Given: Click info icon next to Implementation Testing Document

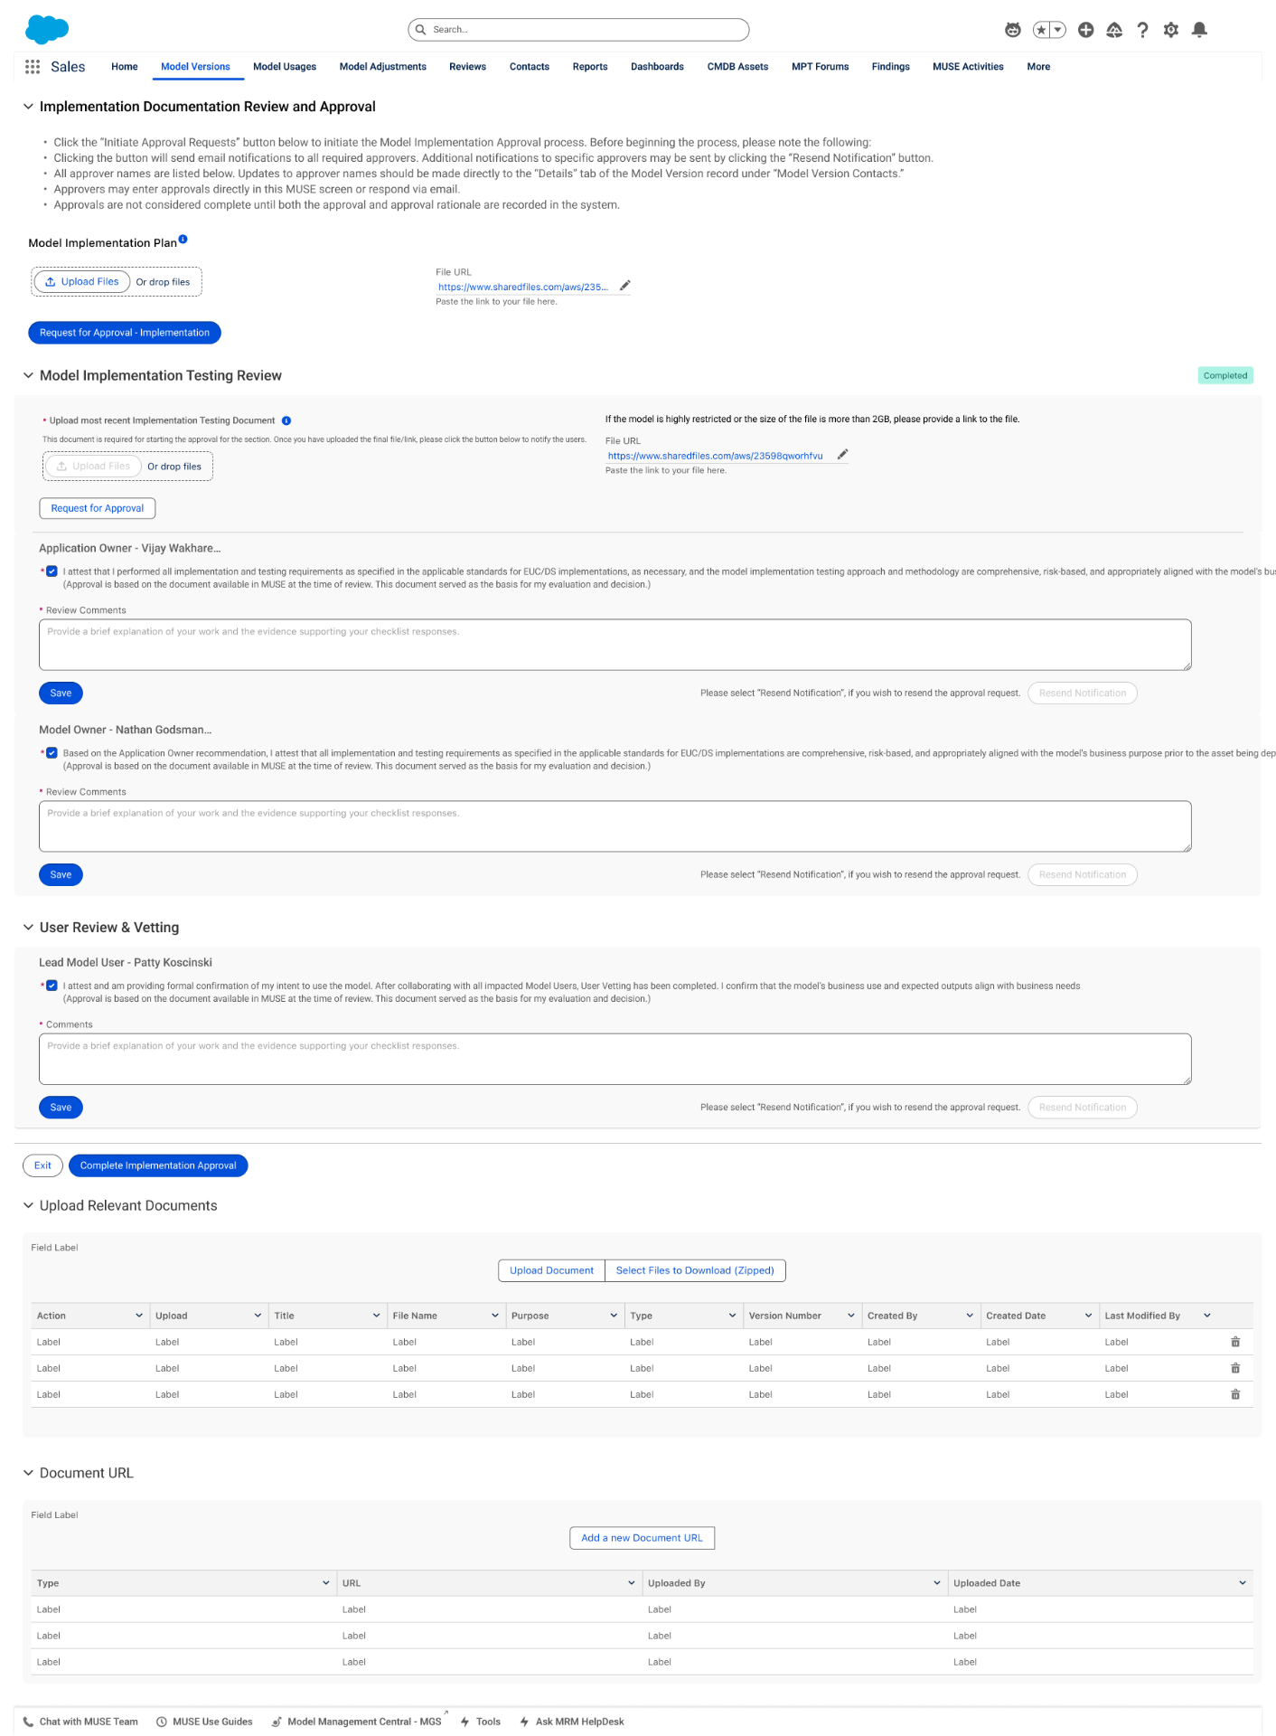Looking at the screenshot, I should pyautogui.click(x=286, y=420).
